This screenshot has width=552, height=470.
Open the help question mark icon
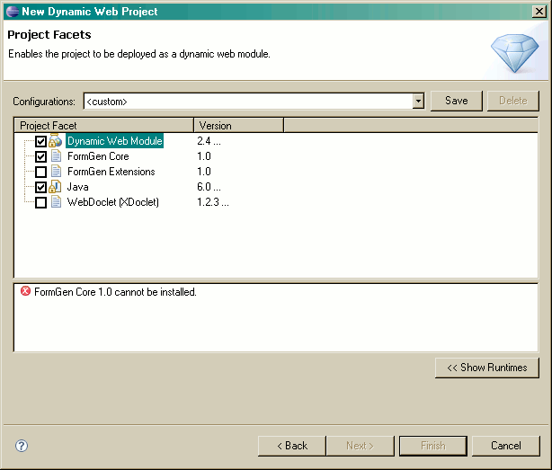[x=22, y=446]
